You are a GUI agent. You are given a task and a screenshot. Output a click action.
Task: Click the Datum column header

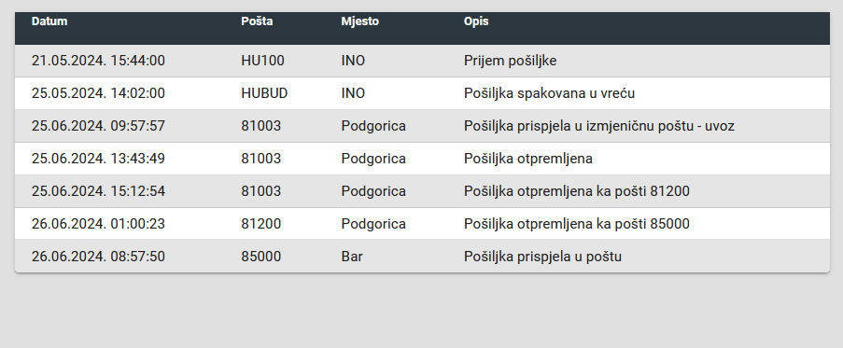point(49,21)
